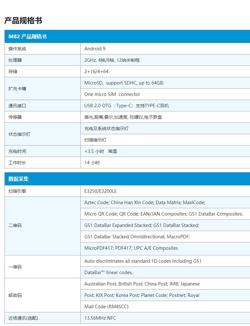Click the 充电时间 label cell

42,151
